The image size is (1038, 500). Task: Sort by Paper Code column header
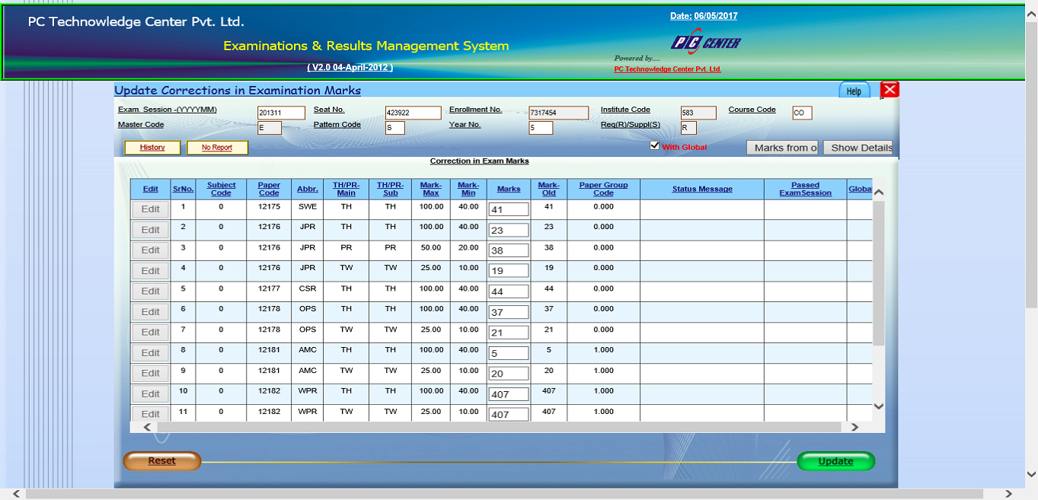tap(269, 189)
